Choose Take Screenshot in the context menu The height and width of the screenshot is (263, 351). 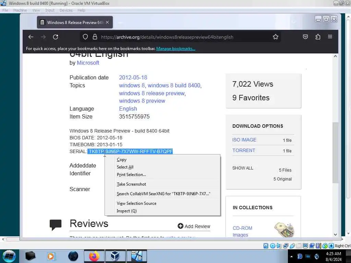[162, 184]
